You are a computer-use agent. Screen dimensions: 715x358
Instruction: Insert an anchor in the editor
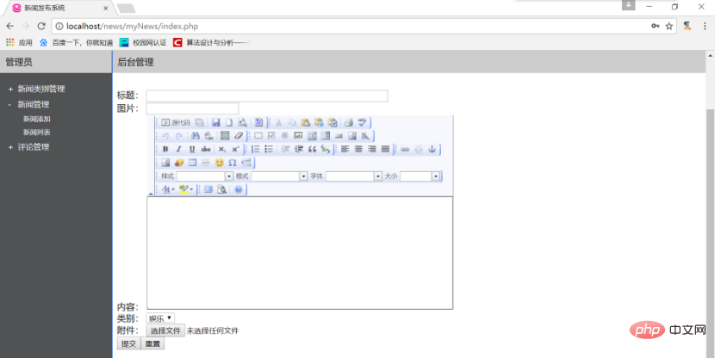coord(432,150)
